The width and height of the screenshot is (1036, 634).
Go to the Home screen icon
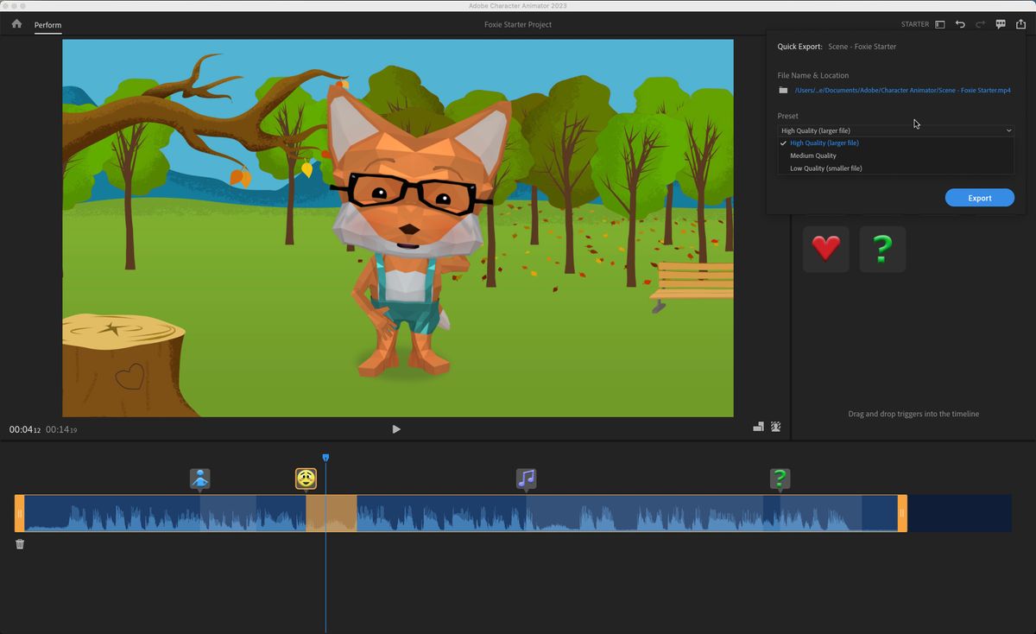point(16,24)
